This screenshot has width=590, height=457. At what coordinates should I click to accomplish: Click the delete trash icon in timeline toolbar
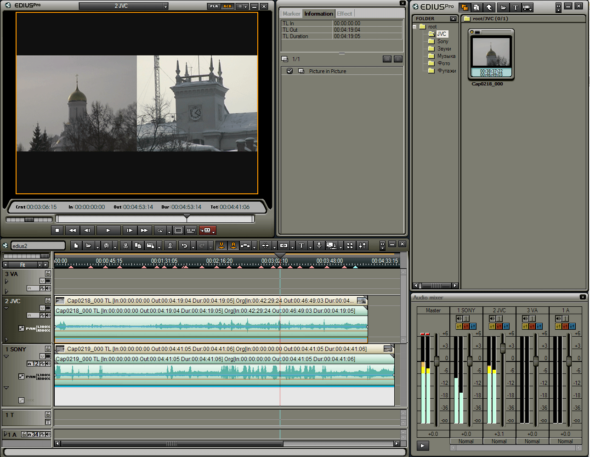point(170,246)
